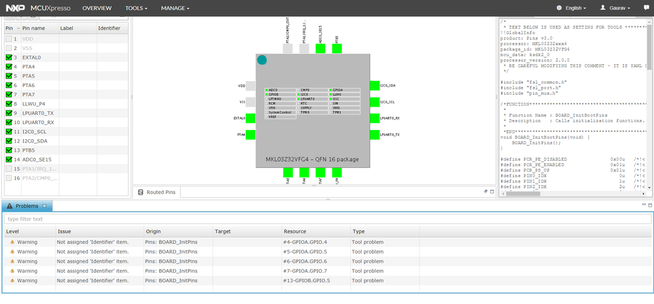The image size is (654, 304).
Task: Close the Problems tab
Action: (x=44, y=206)
